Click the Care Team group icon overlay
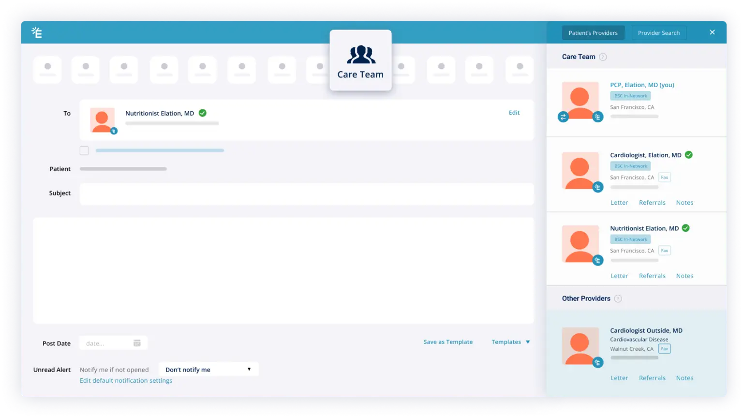Image resolution: width=743 pixels, height=418 pixels. (x=360, y=54)
